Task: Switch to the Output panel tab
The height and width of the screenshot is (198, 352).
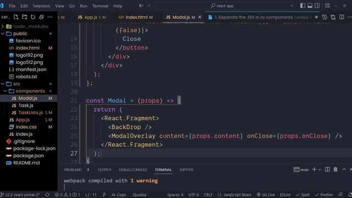Action: click(x=105, y=170)
